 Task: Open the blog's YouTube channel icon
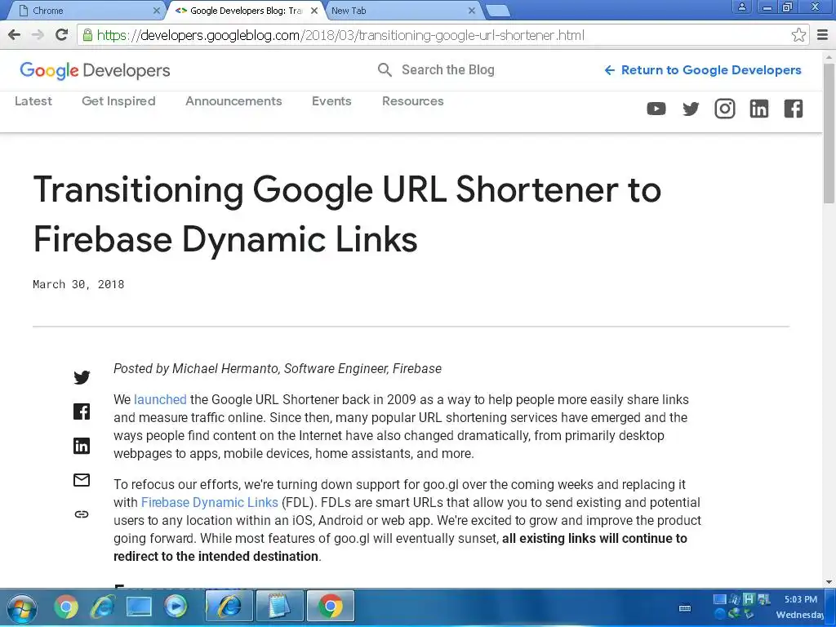656,109
